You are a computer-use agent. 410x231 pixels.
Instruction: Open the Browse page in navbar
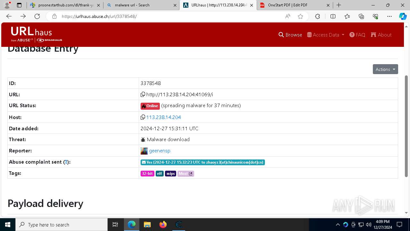click(290, 35)
